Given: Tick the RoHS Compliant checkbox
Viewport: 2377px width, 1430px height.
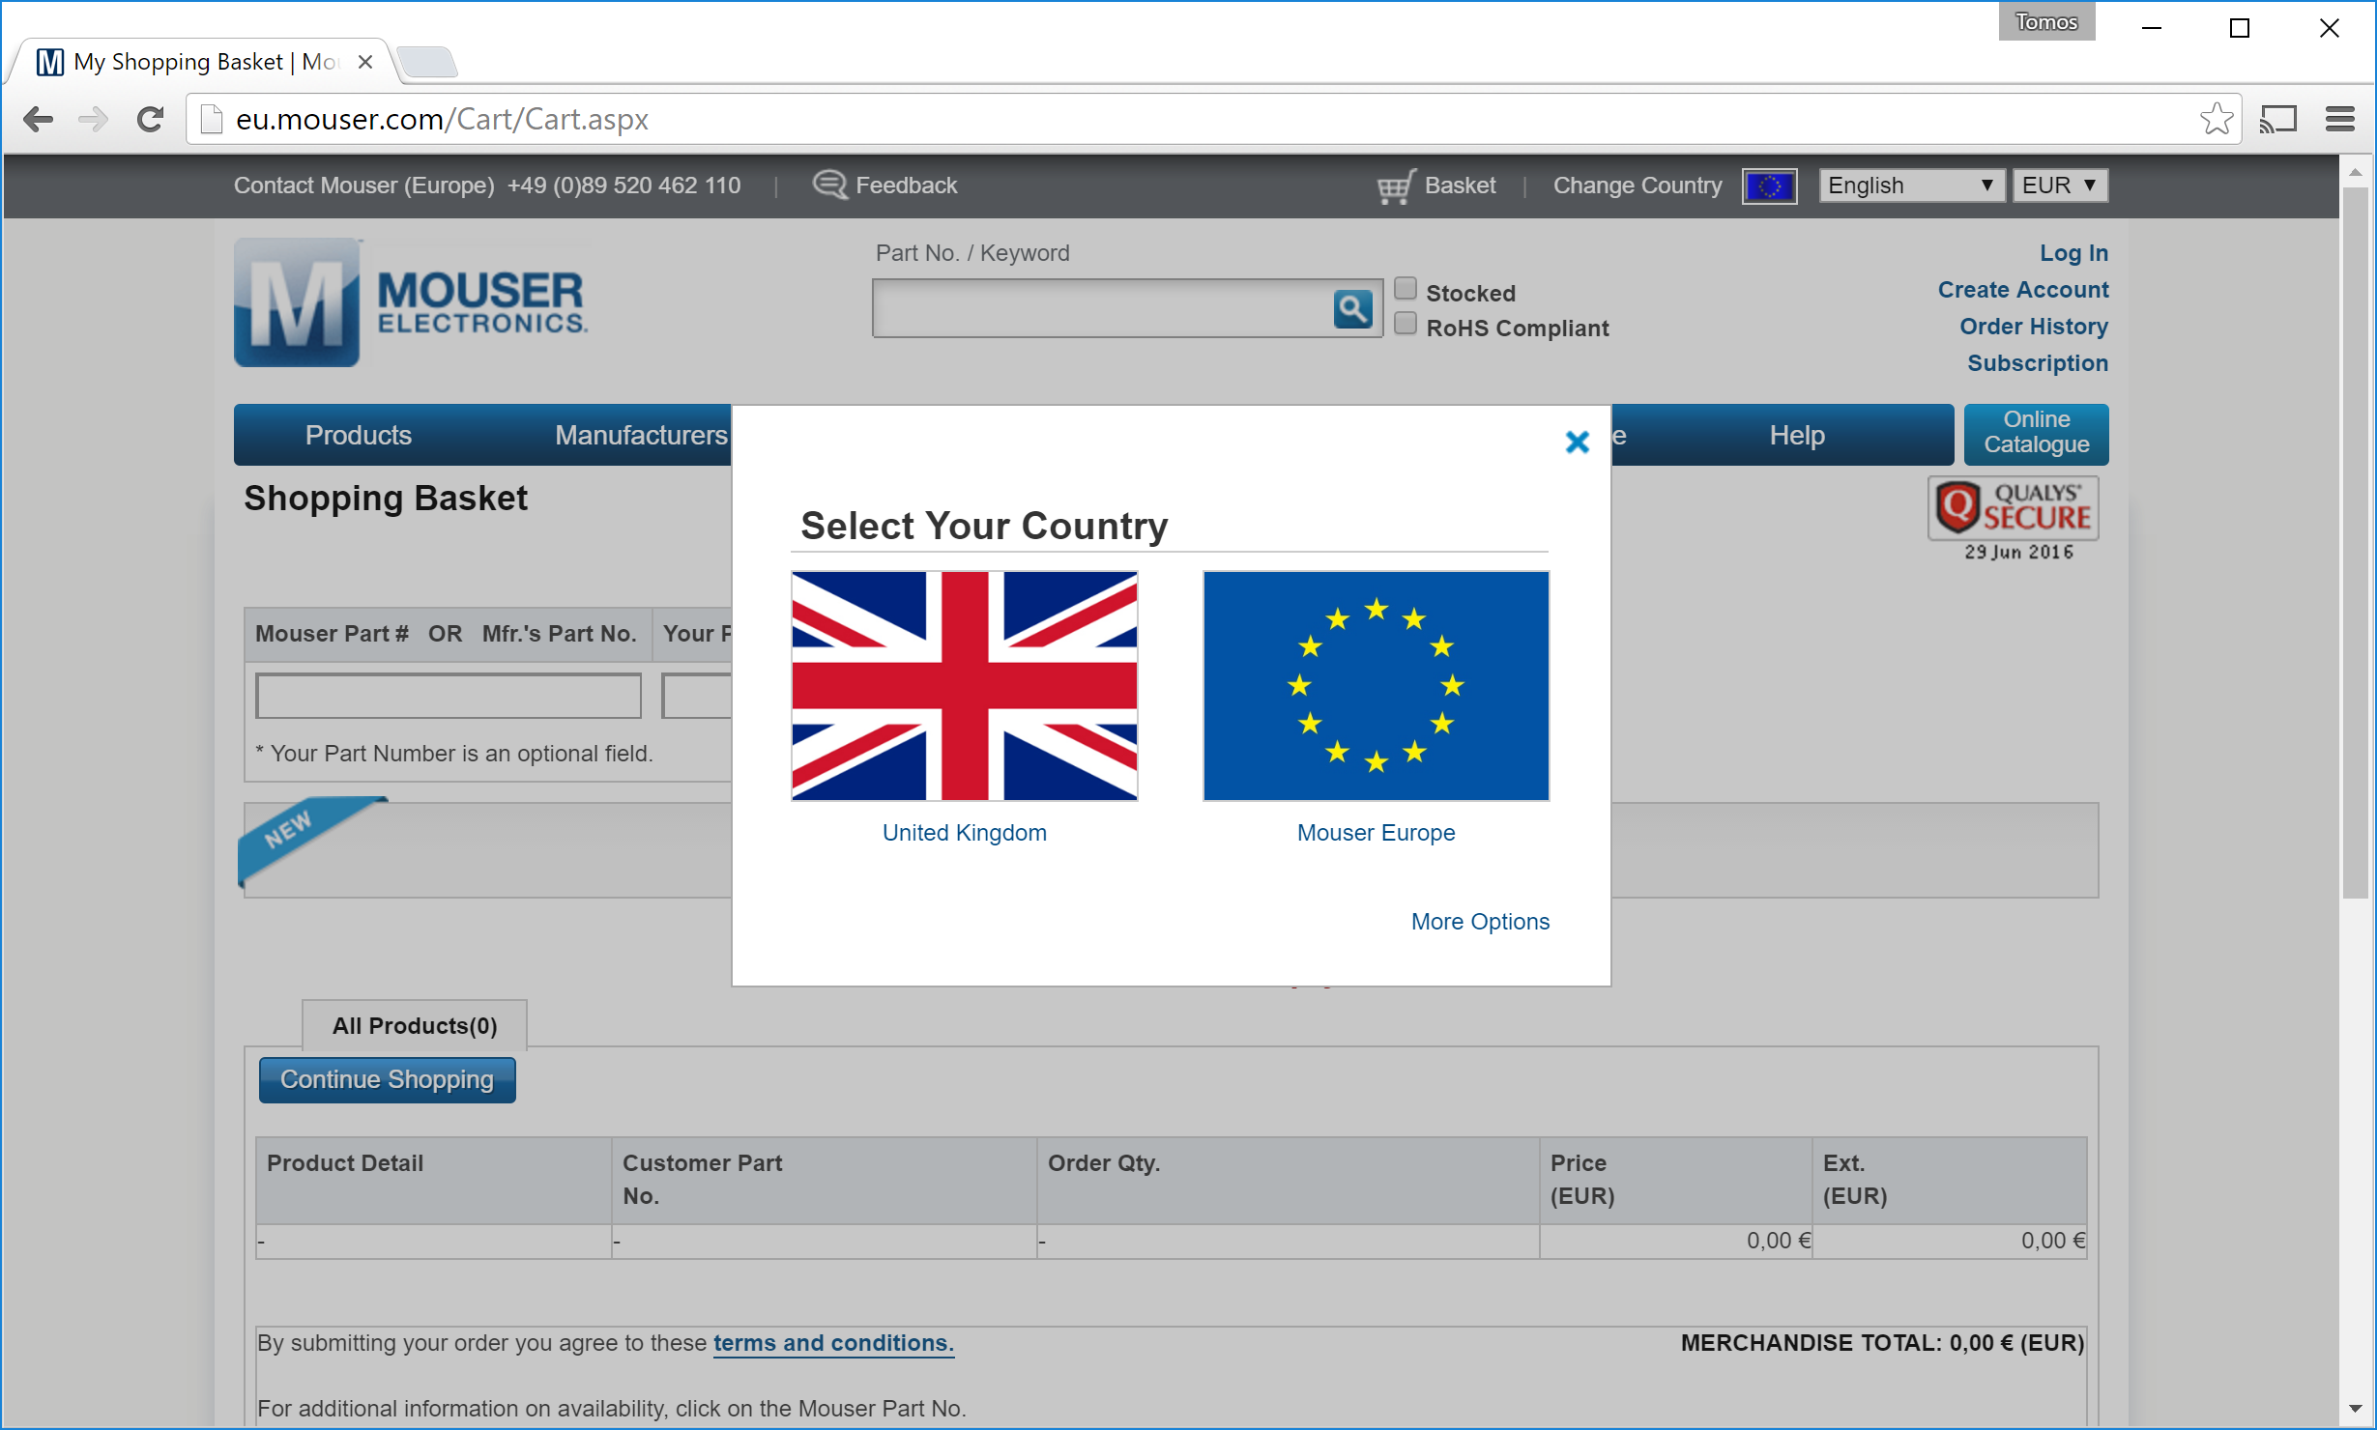Looking at the screenshot, I should pyautogui.click(x=1406, y=324).
